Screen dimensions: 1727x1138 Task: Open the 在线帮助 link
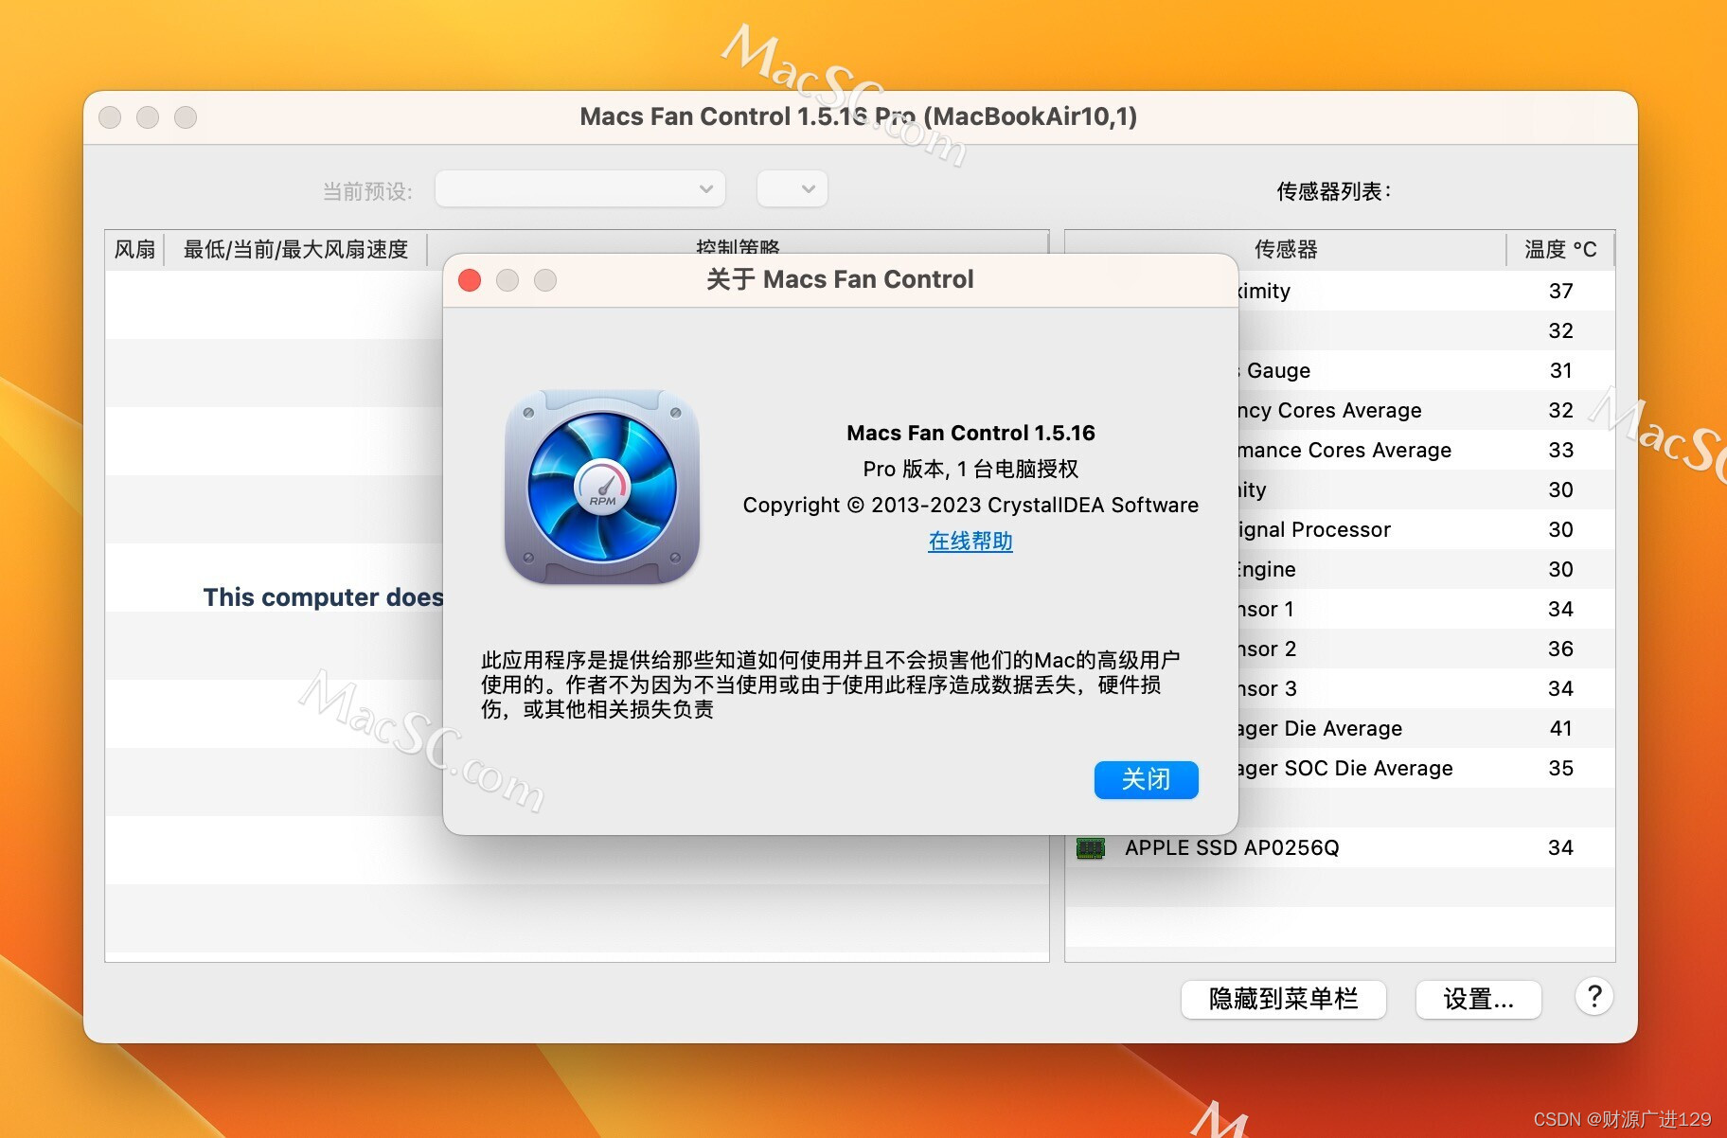pos(970,542)
